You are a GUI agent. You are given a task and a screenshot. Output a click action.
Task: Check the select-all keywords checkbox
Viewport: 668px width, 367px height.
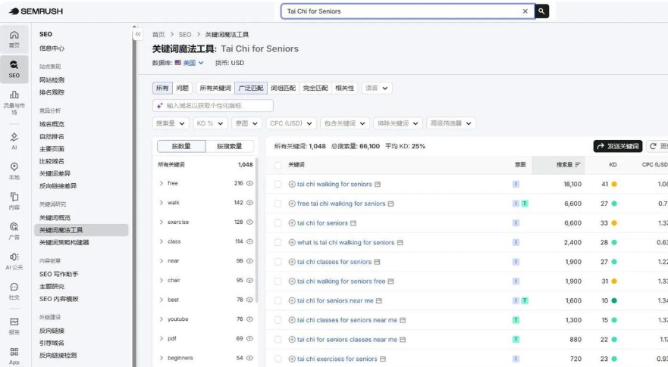[278, 165]
